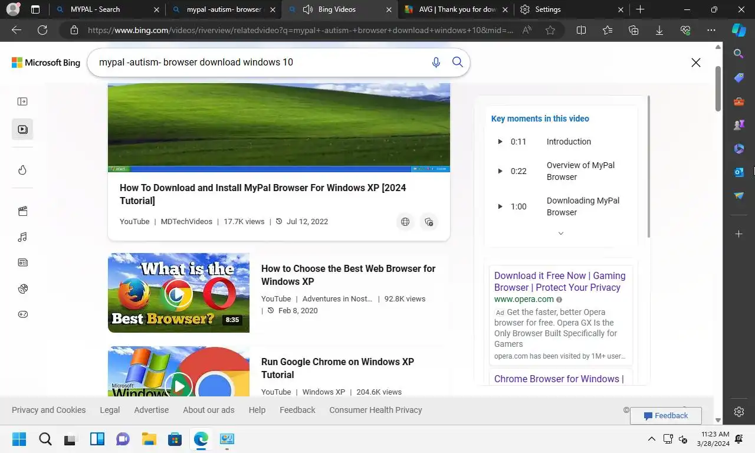Open Run Google Chrome on XP thumbnail
The width and height of the screenshot is (755, 453).
pyautogui.click(x=179, y=371)
